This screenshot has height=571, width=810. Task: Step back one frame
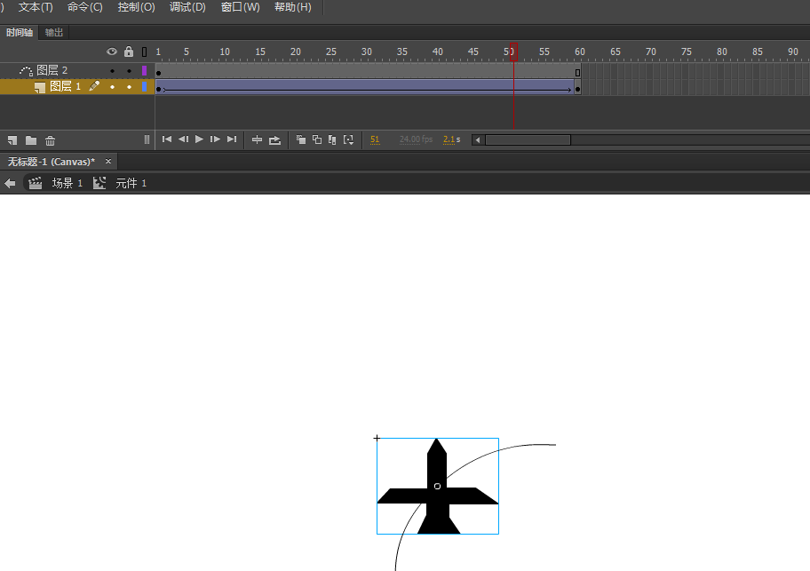[x=183, y=139]
